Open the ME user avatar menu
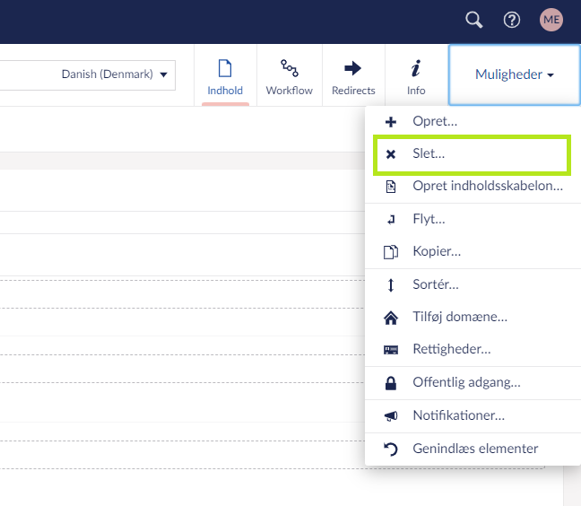 click(551, 20)
